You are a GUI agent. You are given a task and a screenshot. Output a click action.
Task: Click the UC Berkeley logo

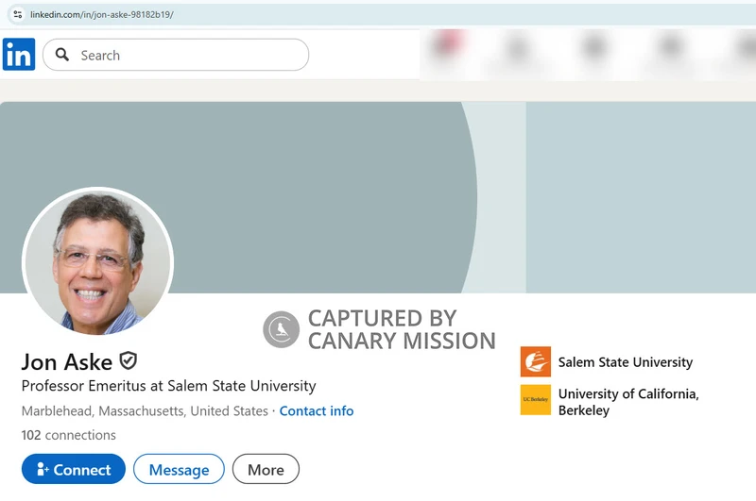click(x=535, y=400)
